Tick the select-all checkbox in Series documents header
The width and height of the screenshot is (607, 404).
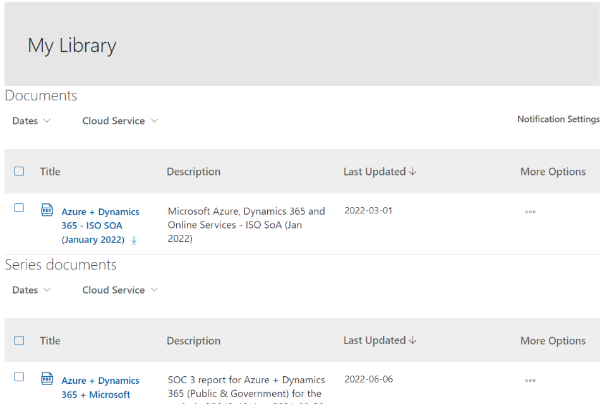pos(20,340)
